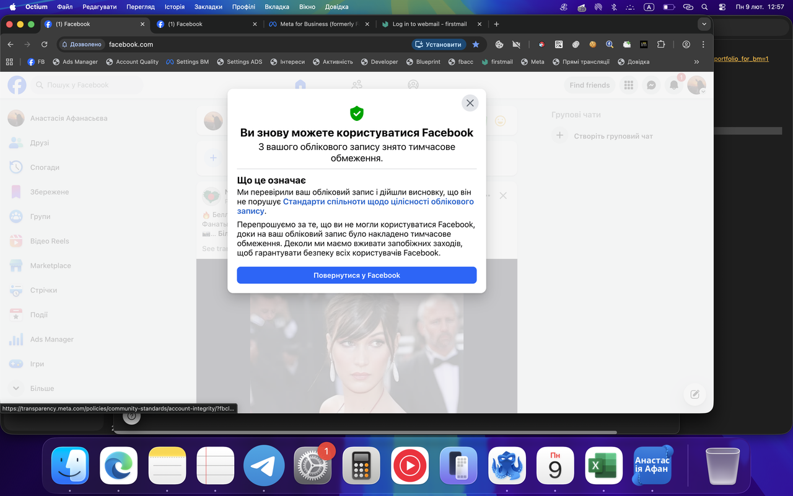Close the Facebook restriction-lifted dialog
The image size is (793, 496).
[x=470, y=103]
